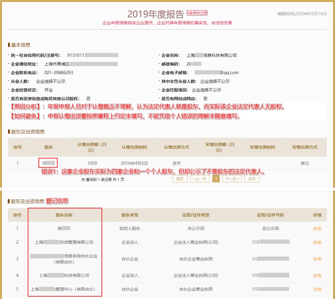Click the 认缴出资额 column header
The image size is (335, 299).
[92, 147]
